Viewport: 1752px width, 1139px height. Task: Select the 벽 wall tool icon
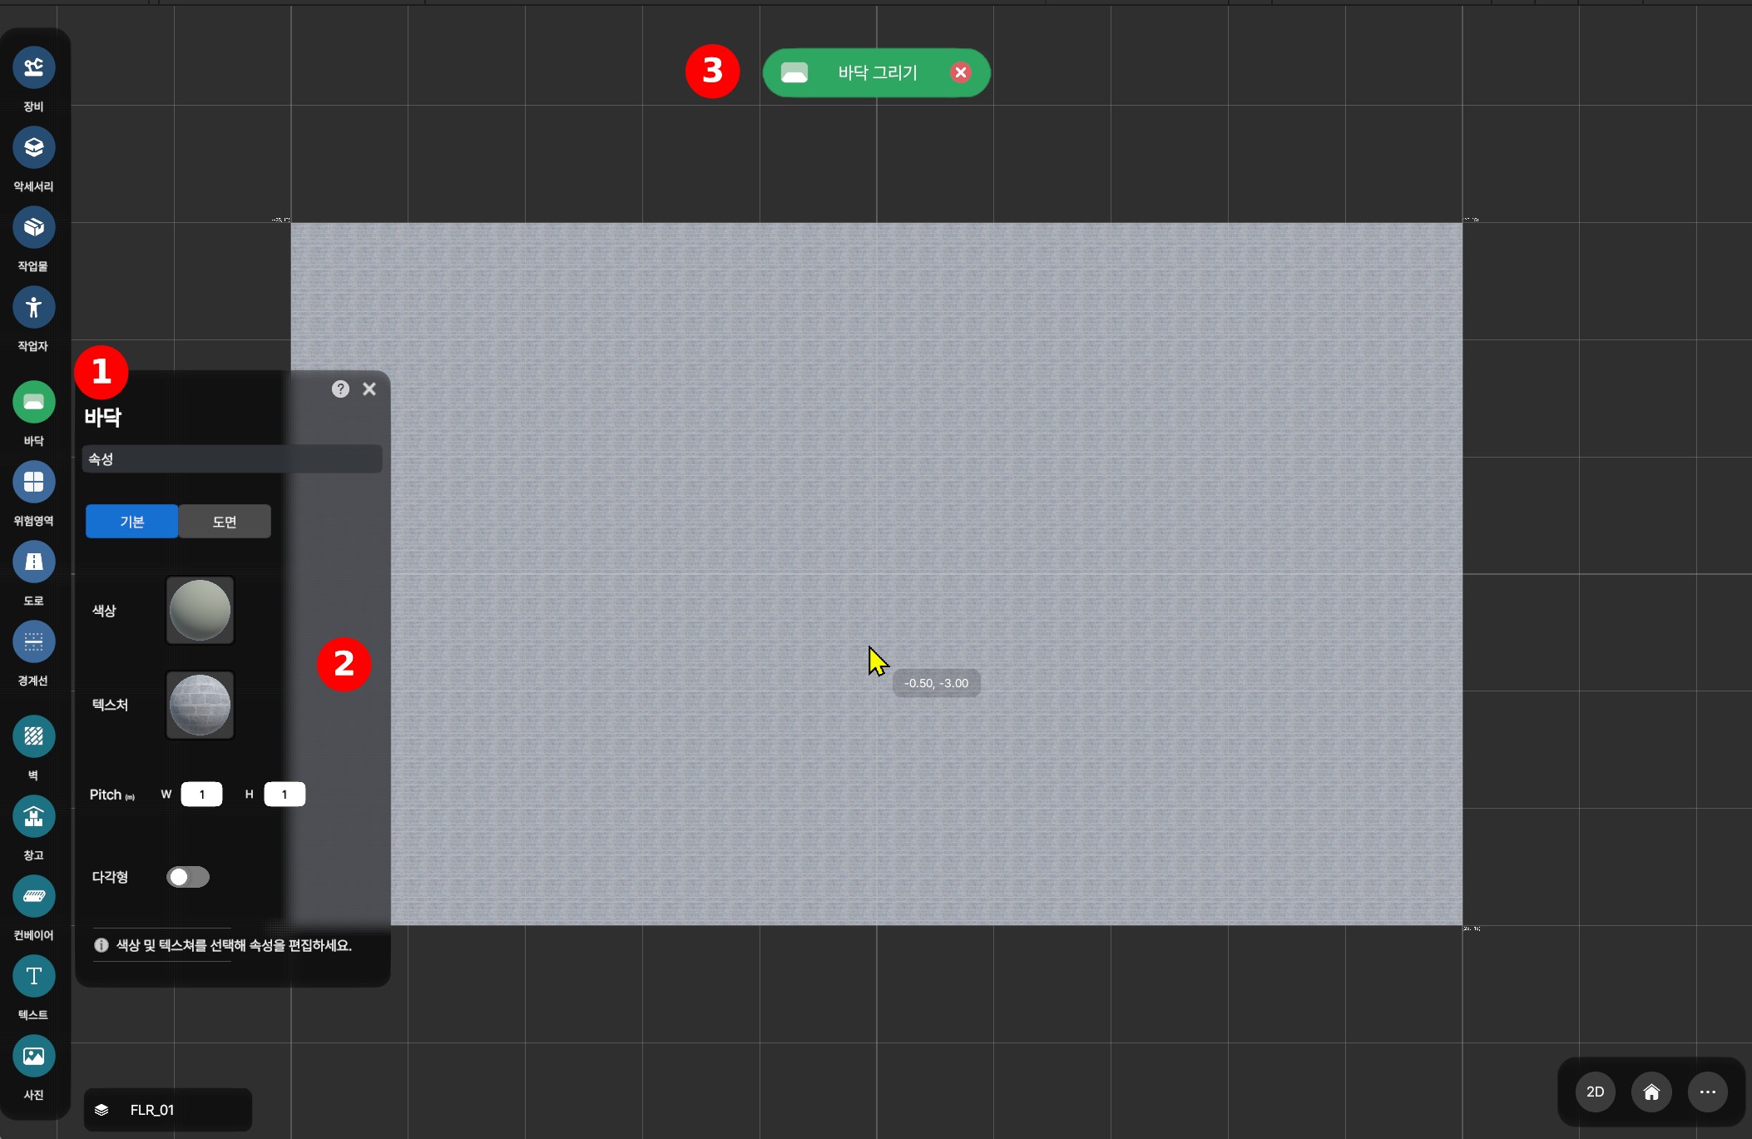pyautogui.click(x=33, y=737)
